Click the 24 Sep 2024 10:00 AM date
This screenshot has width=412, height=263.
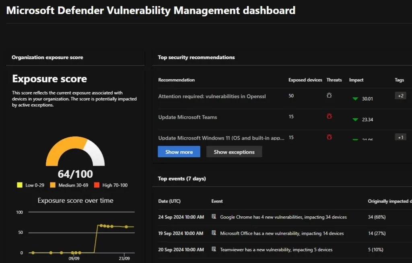(181, 217)
